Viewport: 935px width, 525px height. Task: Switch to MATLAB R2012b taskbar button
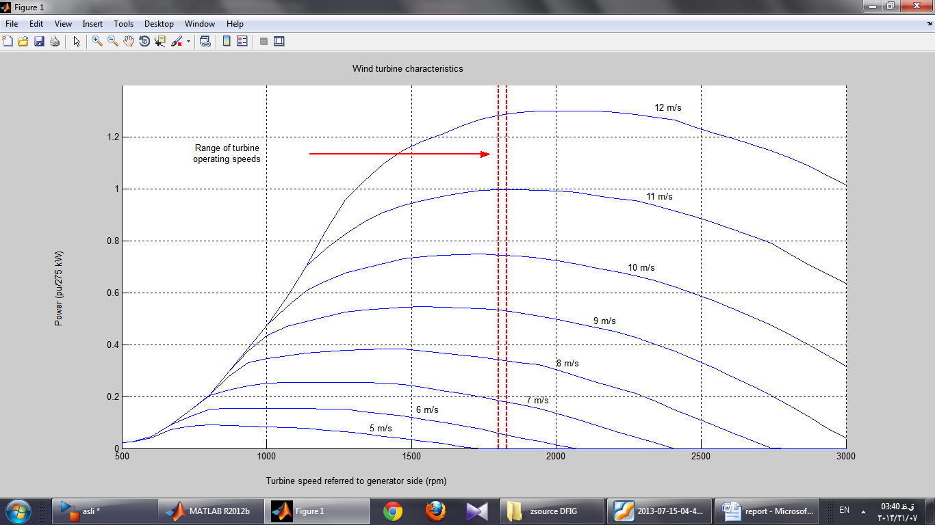coord(211,511)
